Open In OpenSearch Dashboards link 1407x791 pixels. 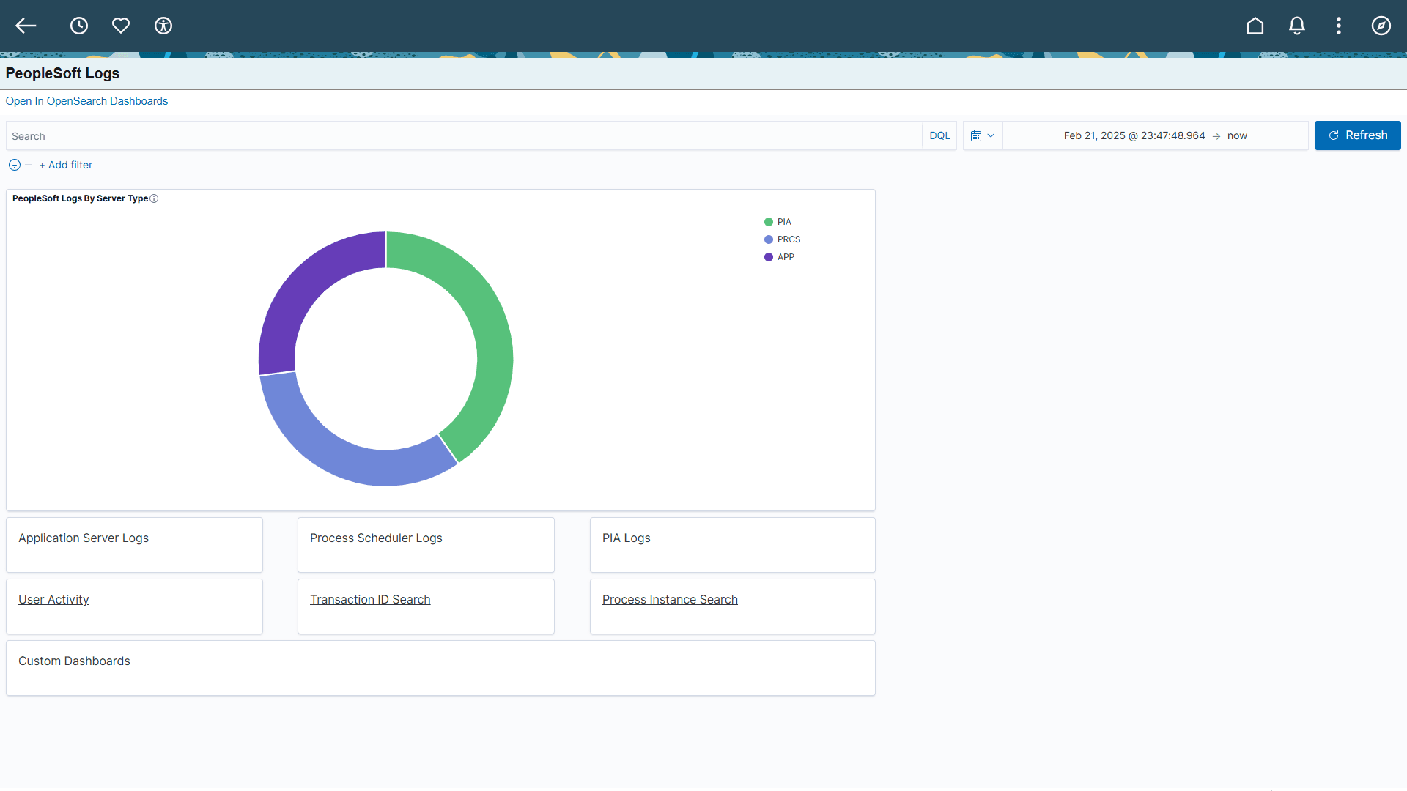pos(86,101)
